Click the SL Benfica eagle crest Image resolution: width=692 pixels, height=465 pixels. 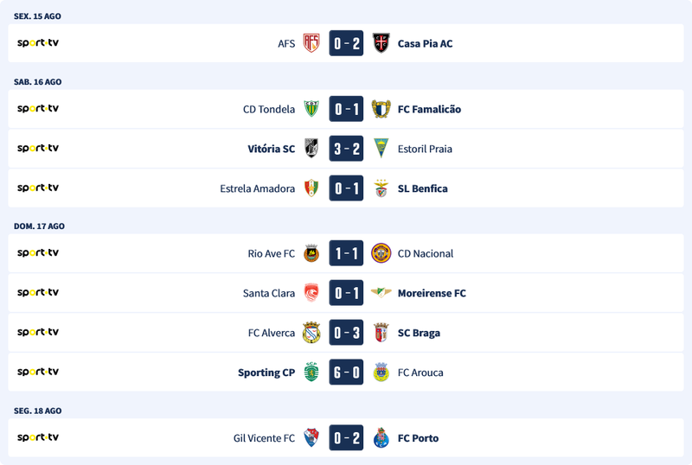click(381, 188)
